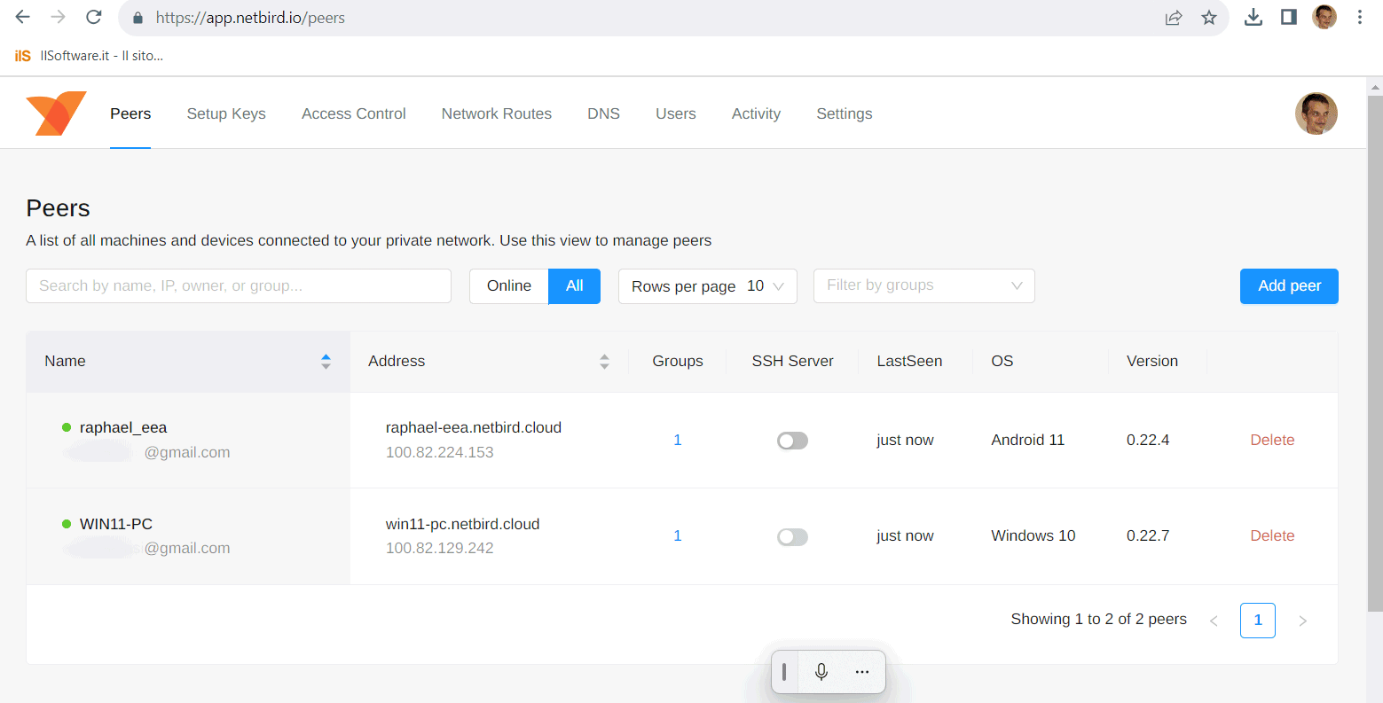Open the DNS tab
Image resolution: width=1383 pixels, height=703 pixels.
tap(603, 113)
